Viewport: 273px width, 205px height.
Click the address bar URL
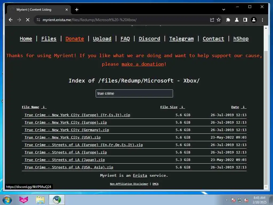tap(90, 20)
